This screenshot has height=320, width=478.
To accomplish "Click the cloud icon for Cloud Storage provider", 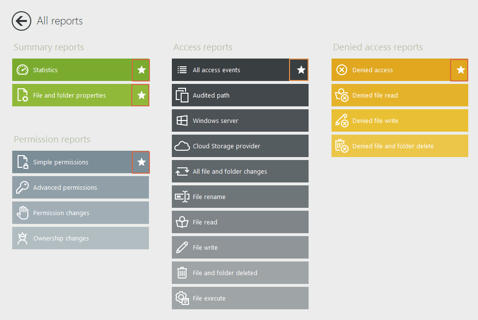I will tap(182, 146).
